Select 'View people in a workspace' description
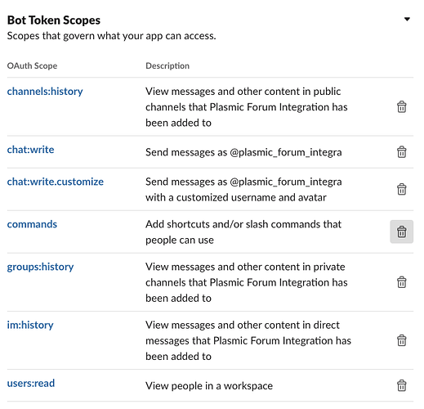This screenshot has width=424, height=409. click(209, 386)
